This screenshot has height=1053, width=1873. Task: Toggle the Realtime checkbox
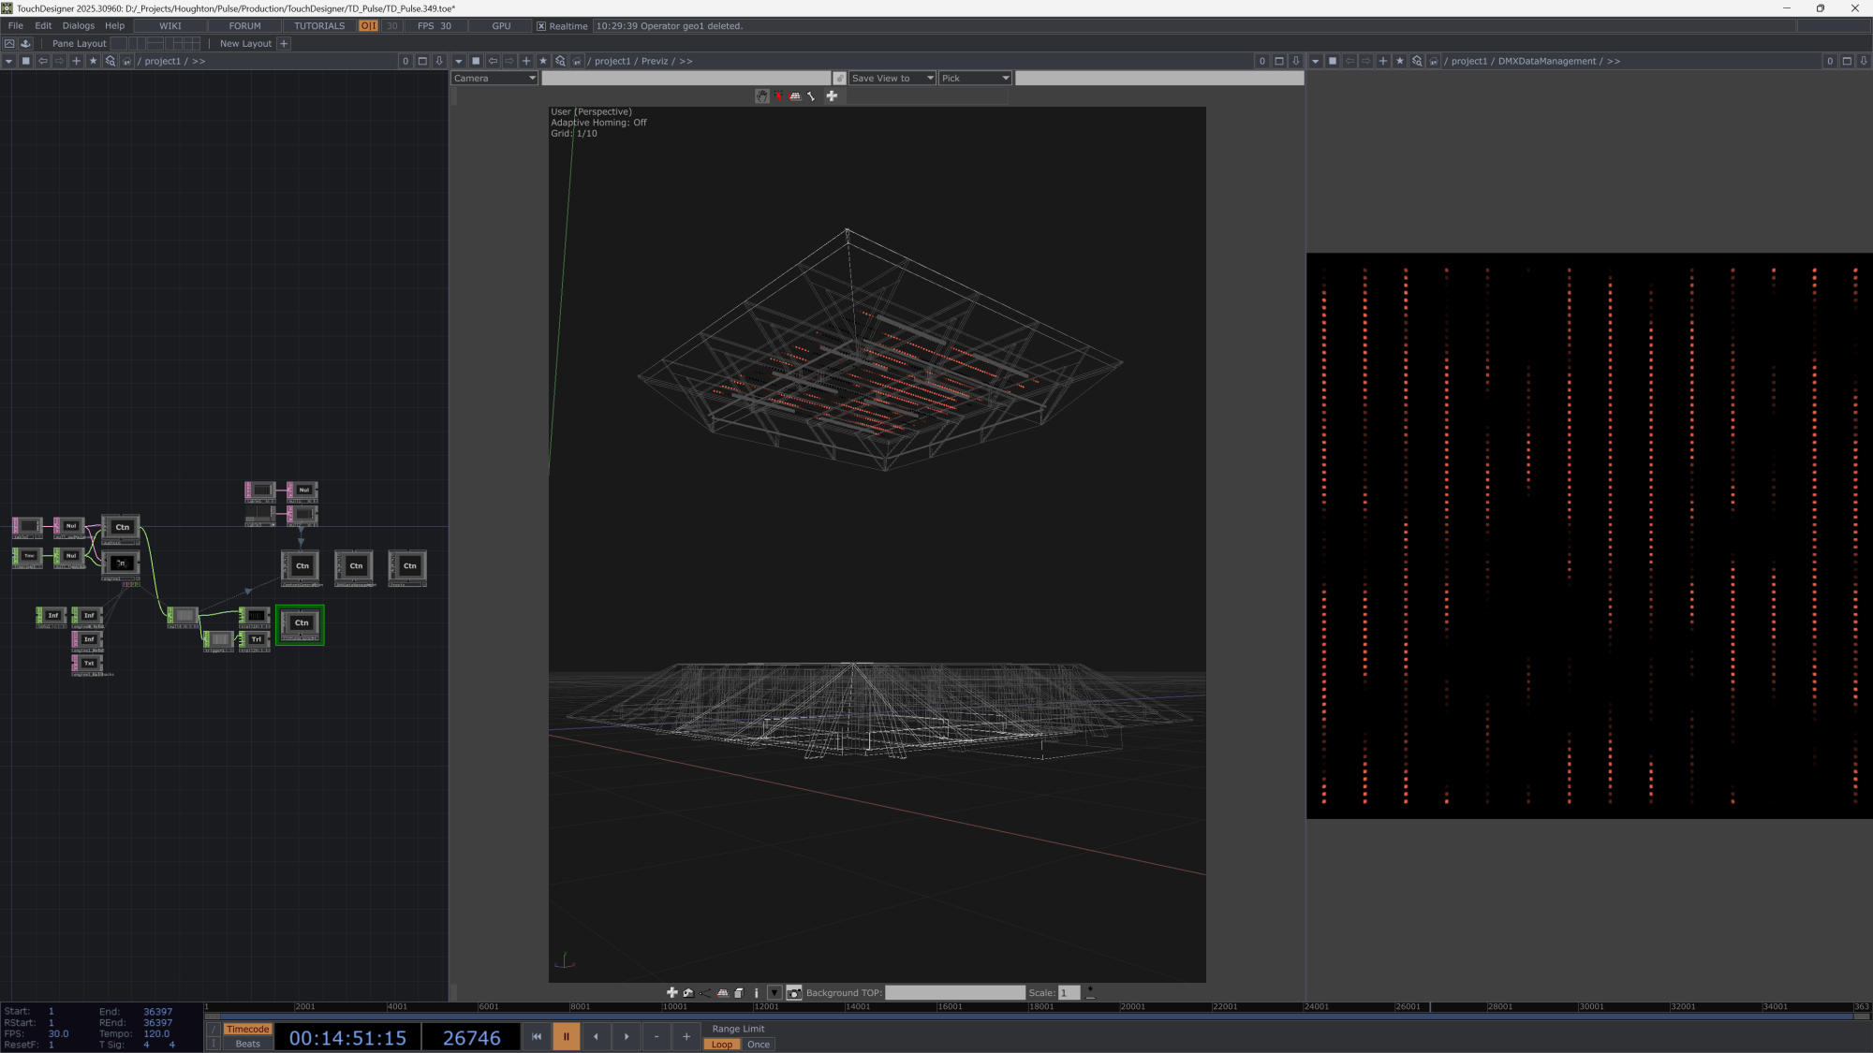[x=541, y=26]
